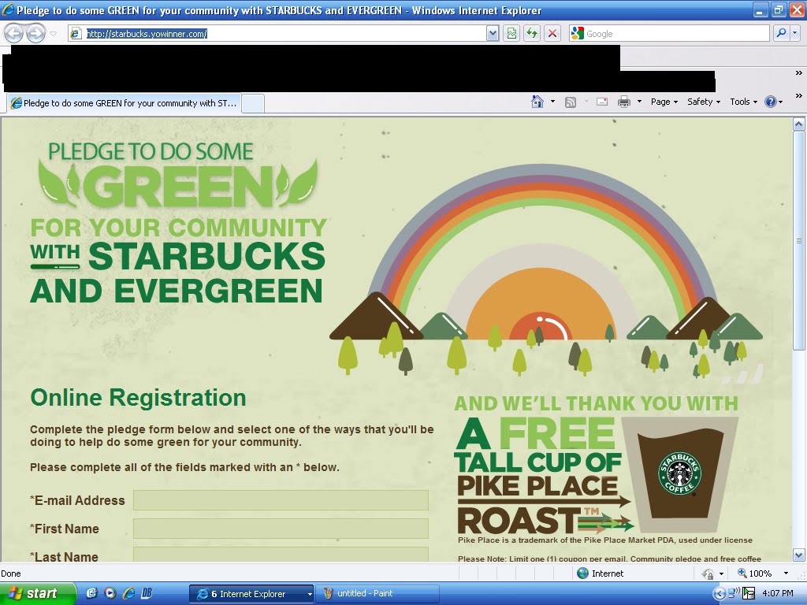This screenshot has width=807, height=605.
Task: Click the Home house icon
Action: tap(537, 102)
